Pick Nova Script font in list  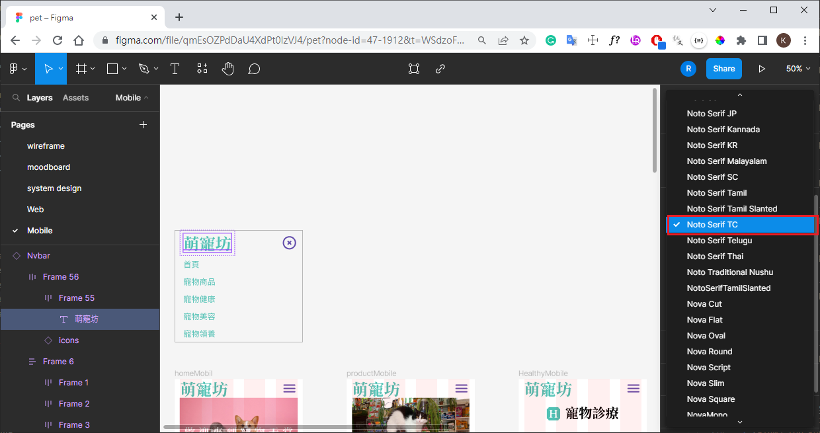(x=708, y=368)
